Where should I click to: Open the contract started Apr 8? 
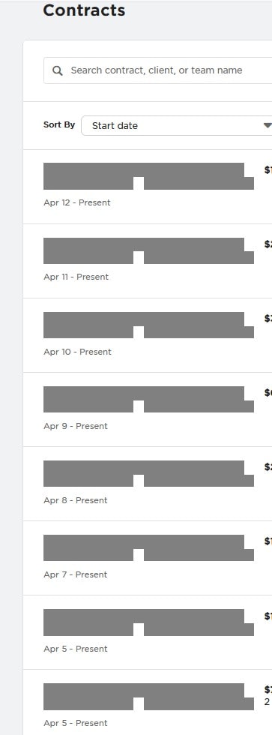point(148,473)
